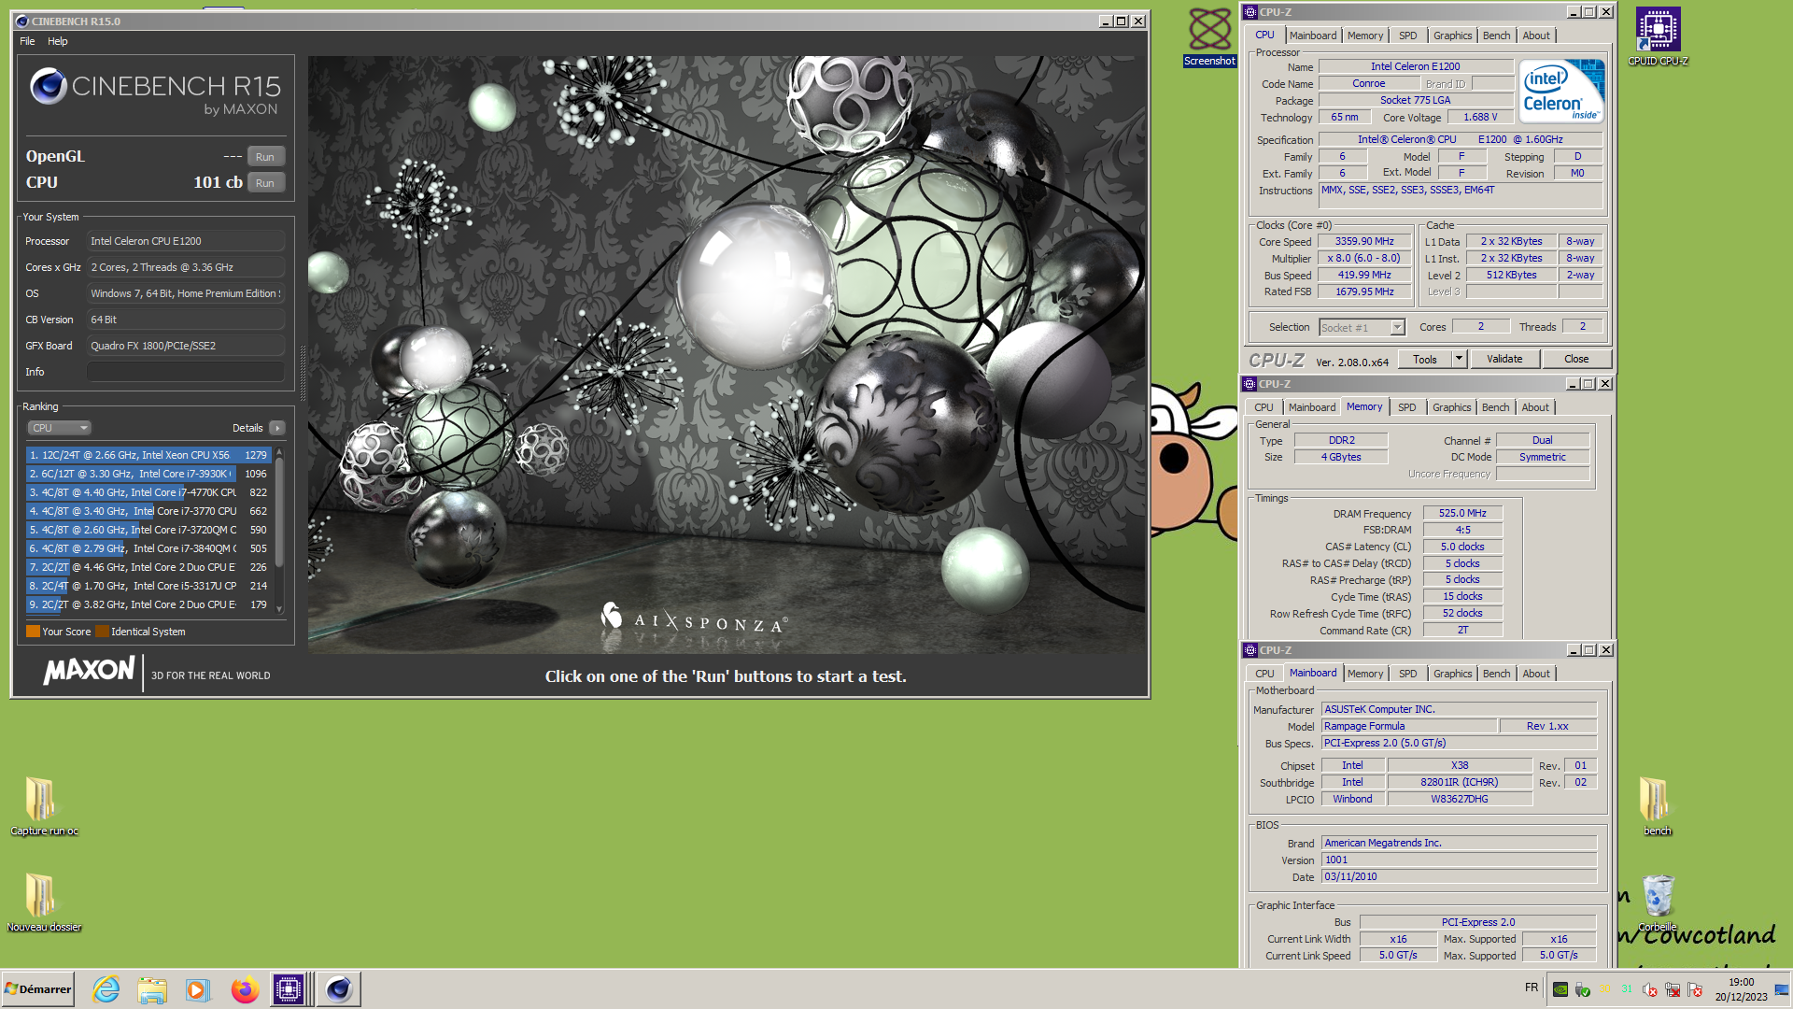Open Windows Explorer from the taskbar

(152, 988)
